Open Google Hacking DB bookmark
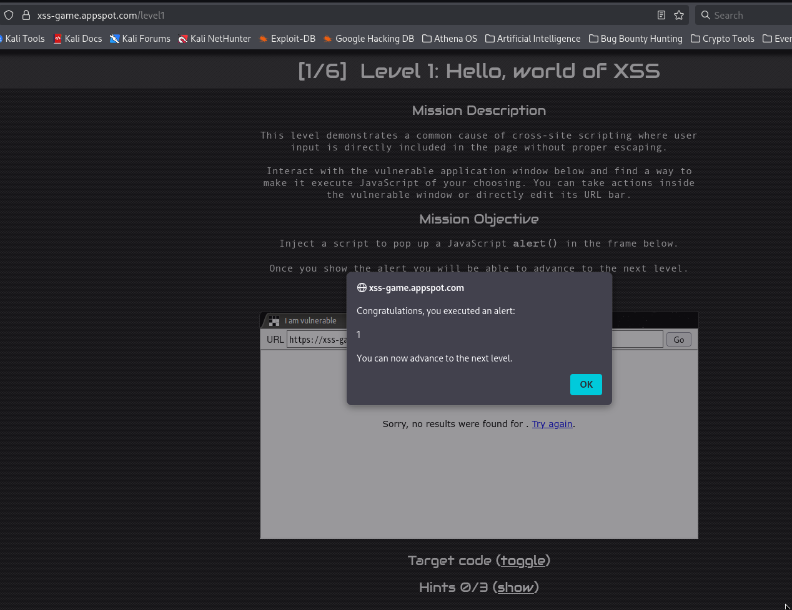792x610 pixels. pos(369,39)
